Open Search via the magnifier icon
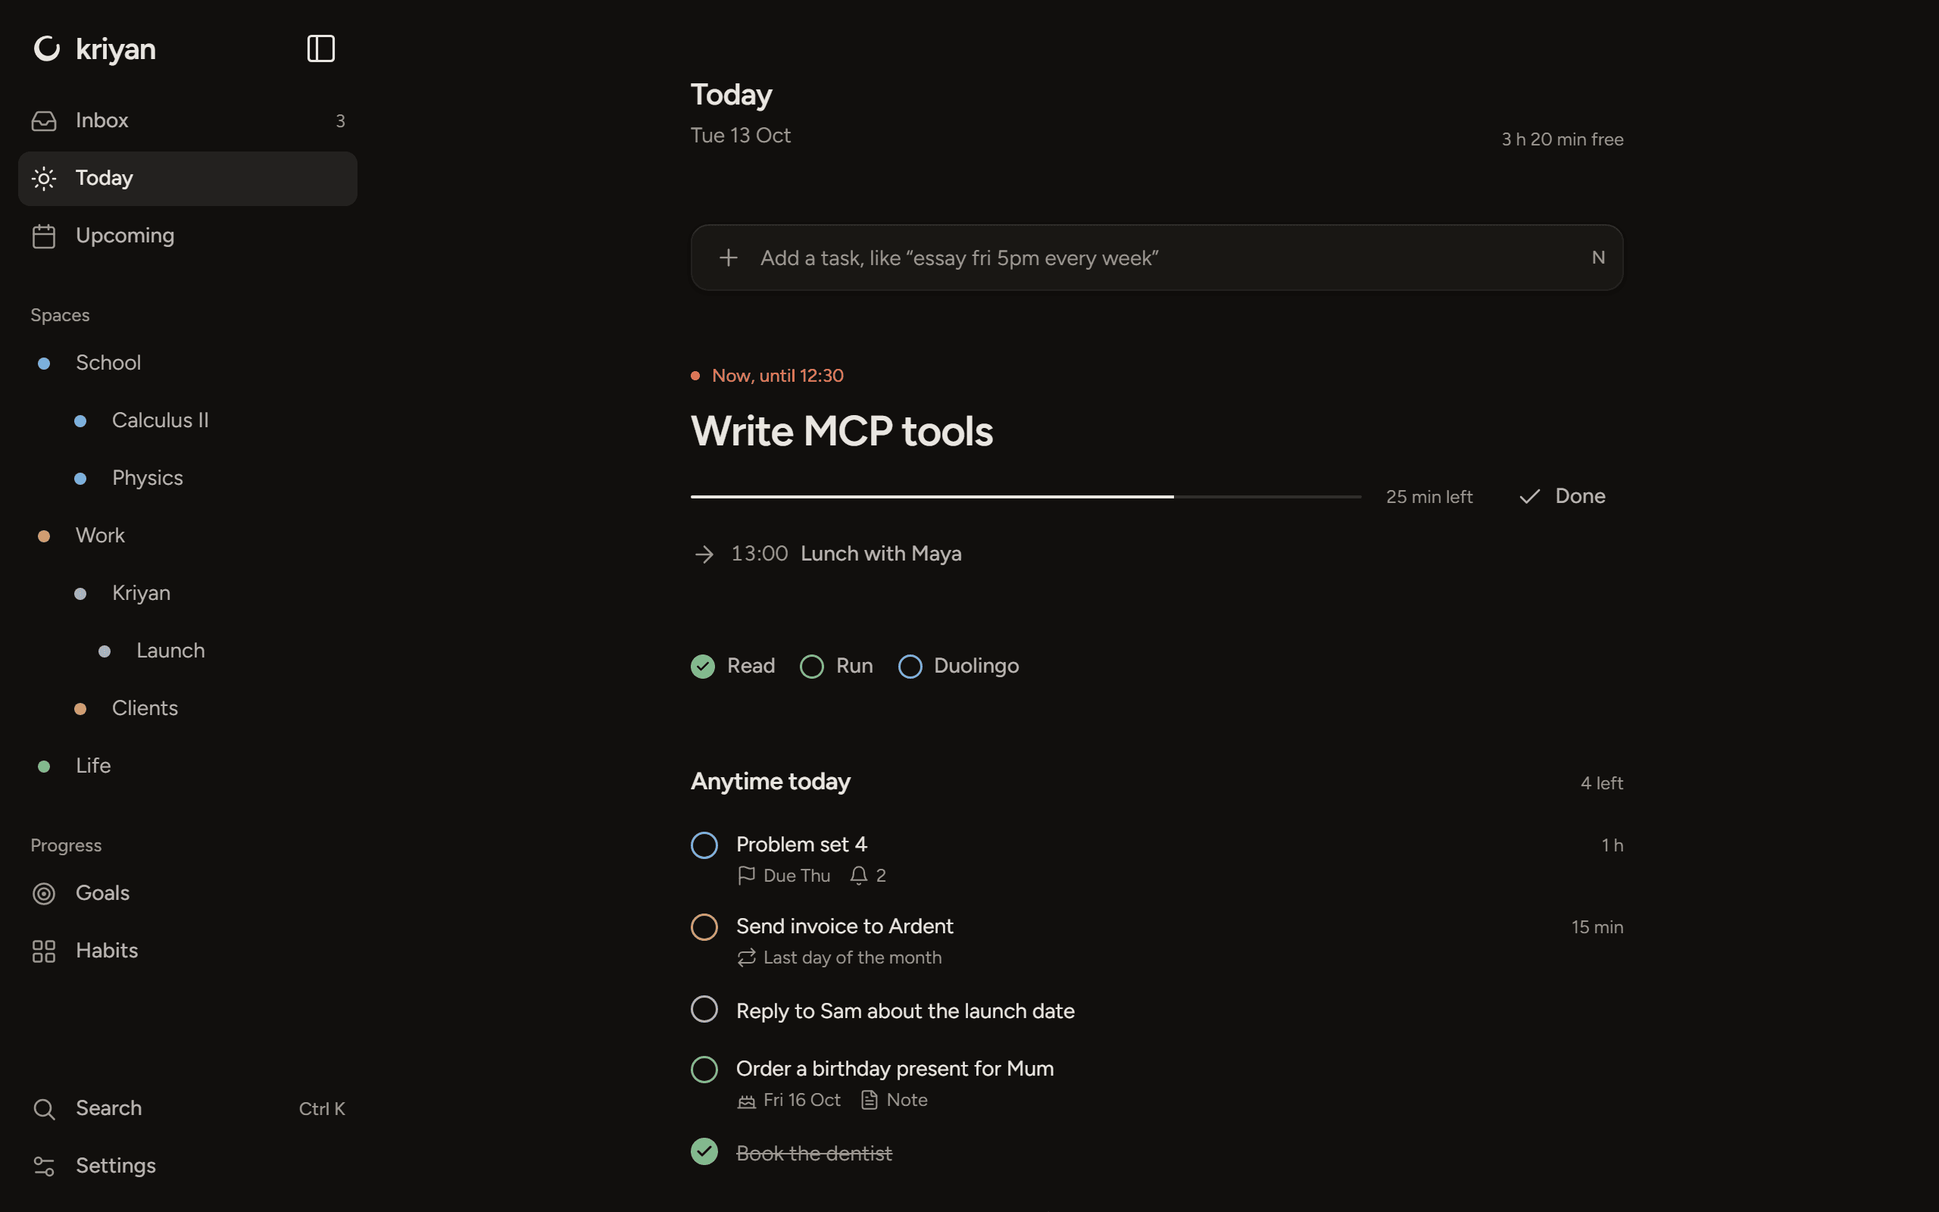Viewport: 1939px width, 1212px height. coord(44,1110)
